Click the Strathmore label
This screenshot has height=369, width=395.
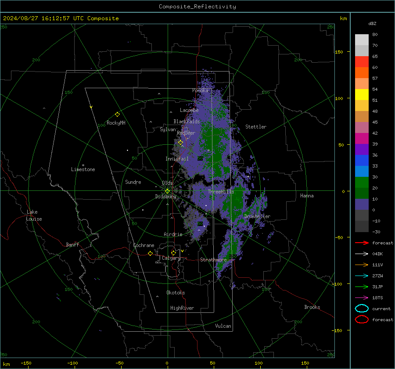pyautogui.click(x=213, y=260)
